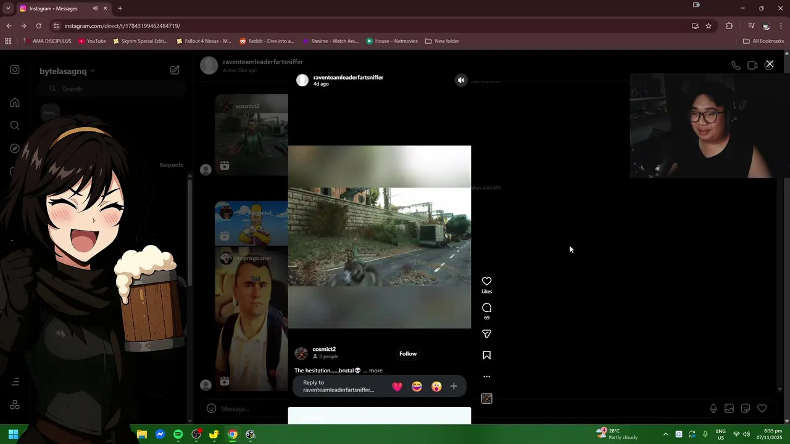Start an audio call with phone icon
The image size is (790, 444).
coord(736,65)
